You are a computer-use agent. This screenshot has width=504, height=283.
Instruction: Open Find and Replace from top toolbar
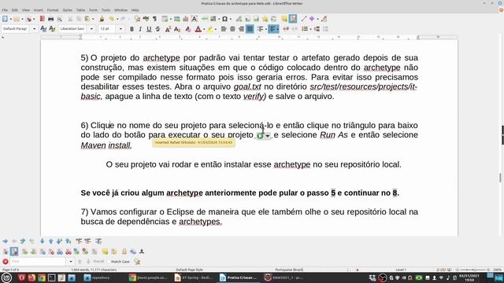pyautogui.click(x=137, y=19)
